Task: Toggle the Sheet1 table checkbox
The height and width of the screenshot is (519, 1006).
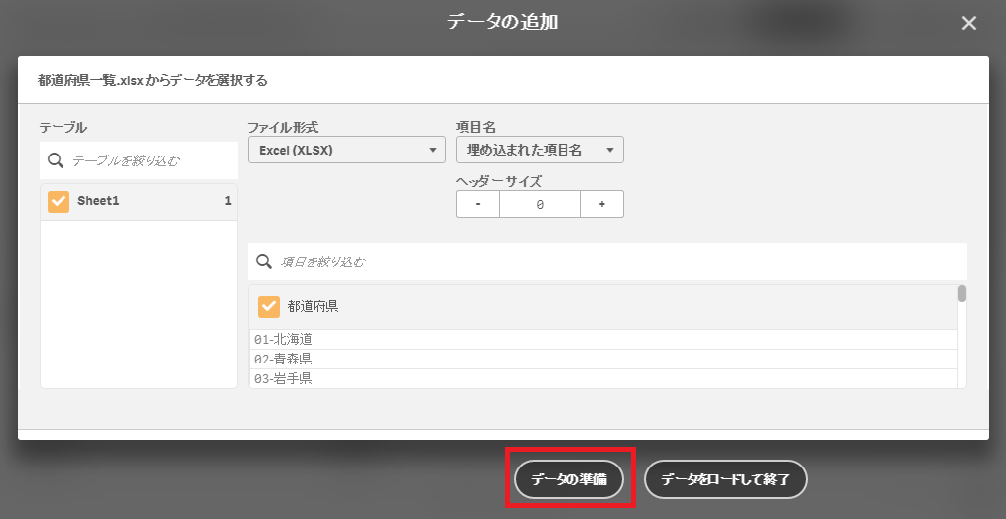Action: click(59, 201)
